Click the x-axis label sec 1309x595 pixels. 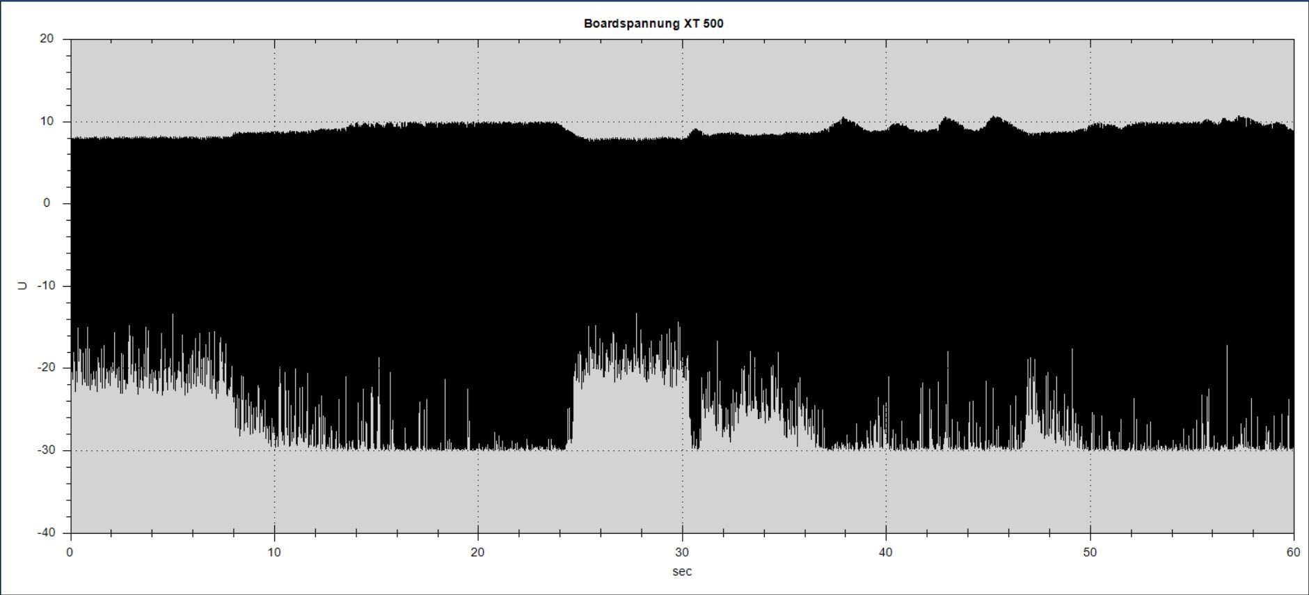[682, 572]
